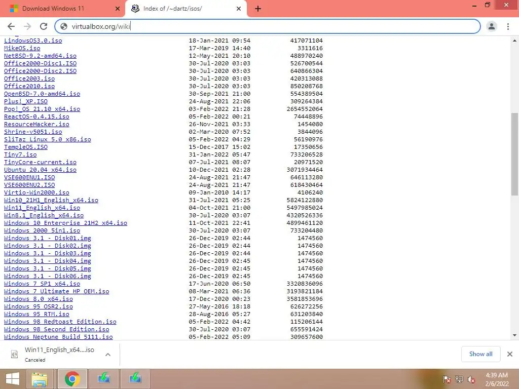Open the Chrome three-dot menu
Screen dimensions: 519x389
pyautogui.click(x=508, y=26)
